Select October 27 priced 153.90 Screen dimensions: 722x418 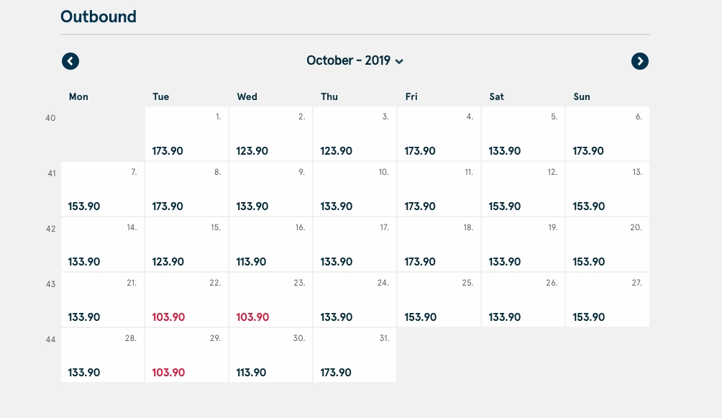pos(608,299)
